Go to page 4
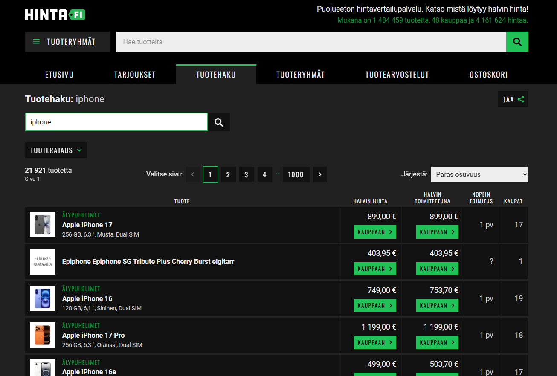Viewport: 557px width, 376px height. tap(265, 174)
